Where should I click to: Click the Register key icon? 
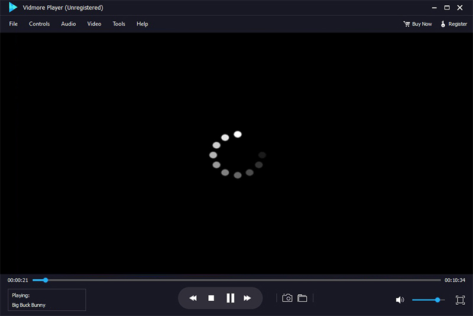[443, 24]
